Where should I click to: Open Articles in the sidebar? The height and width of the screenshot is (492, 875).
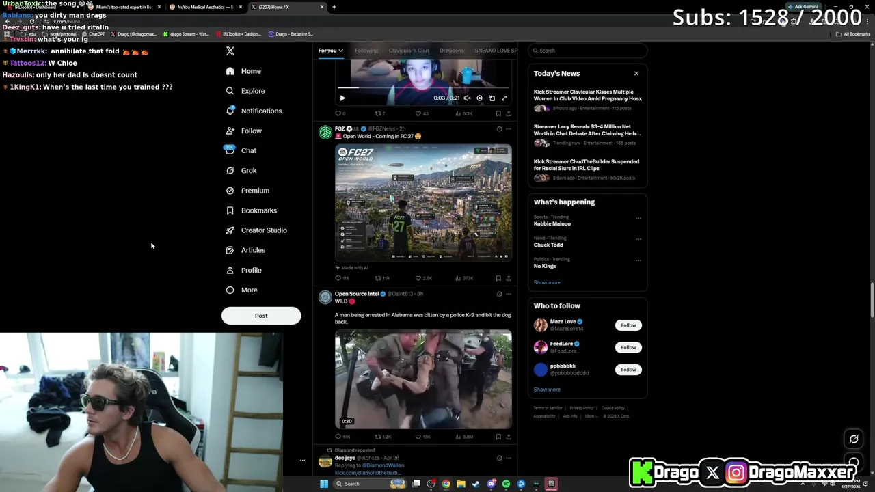pos(245,250)
